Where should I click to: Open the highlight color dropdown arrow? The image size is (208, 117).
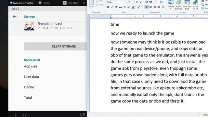141,7
